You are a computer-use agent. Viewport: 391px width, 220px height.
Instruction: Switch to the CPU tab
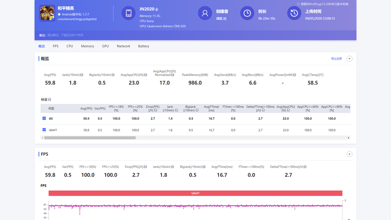point(70,46)
